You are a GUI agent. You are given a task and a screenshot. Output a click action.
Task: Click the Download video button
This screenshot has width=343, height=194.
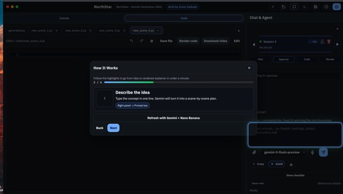pyautogui.click(x=215, y=41)
